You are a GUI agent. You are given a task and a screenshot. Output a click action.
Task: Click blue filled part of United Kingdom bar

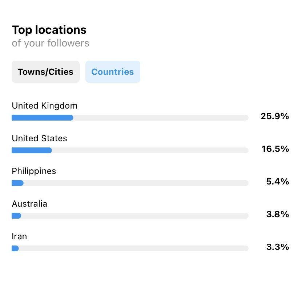42,118
